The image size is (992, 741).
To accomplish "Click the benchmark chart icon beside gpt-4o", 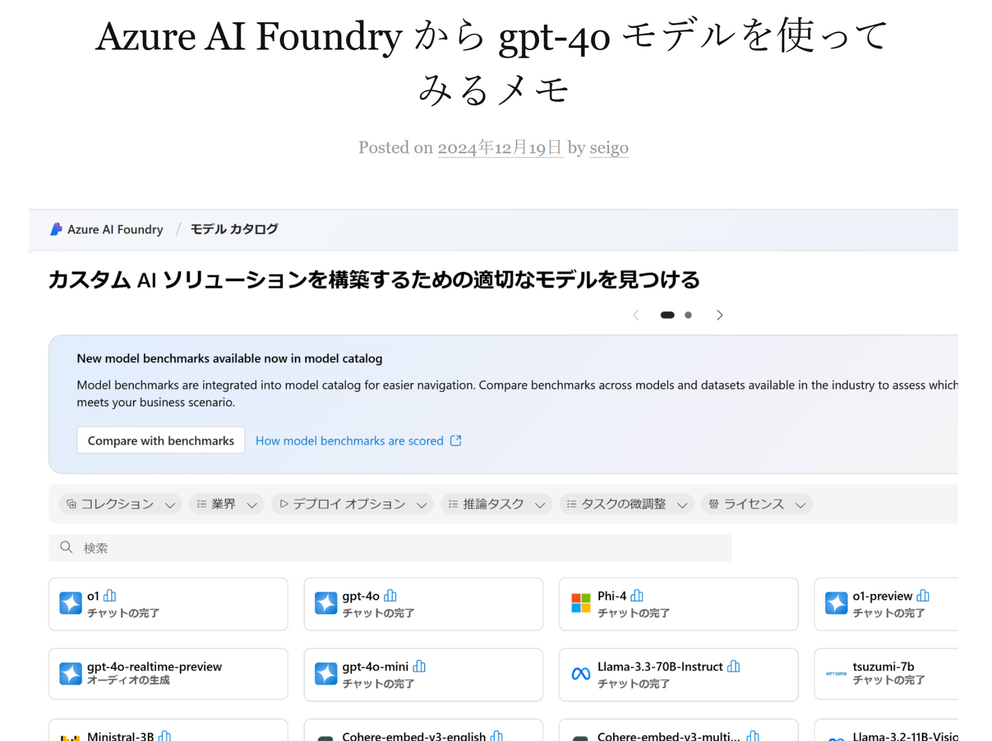I will coord(391,595).
